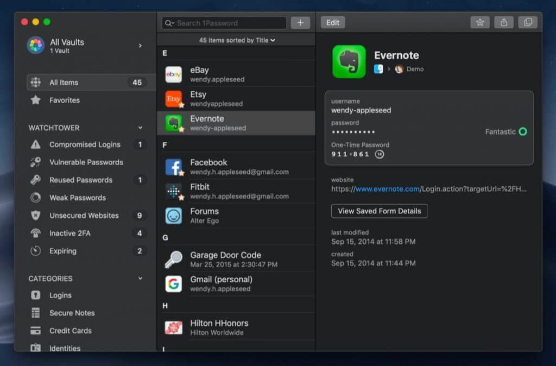Open item in separate window icon

coord(527,22)
